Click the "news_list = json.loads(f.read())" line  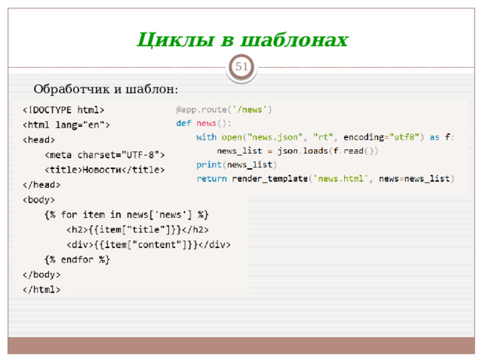click(297, 151)
